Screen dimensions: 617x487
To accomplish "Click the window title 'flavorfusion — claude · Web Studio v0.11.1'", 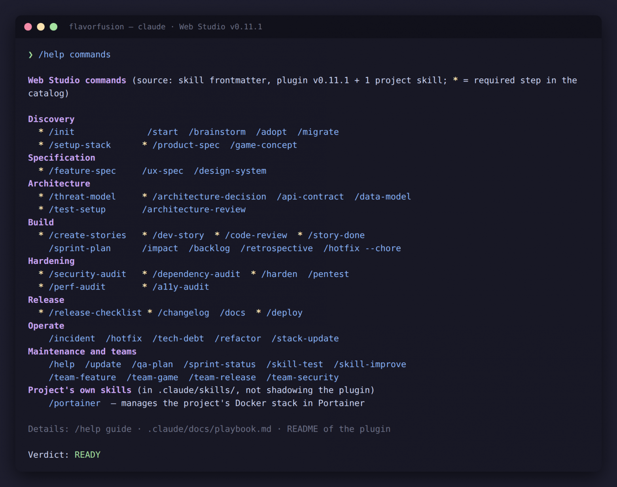I will [x=166, y=27].
